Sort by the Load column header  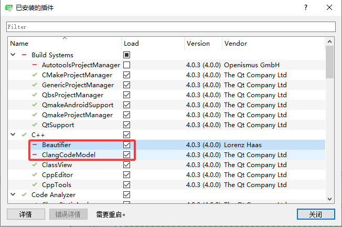pos(153,43)
